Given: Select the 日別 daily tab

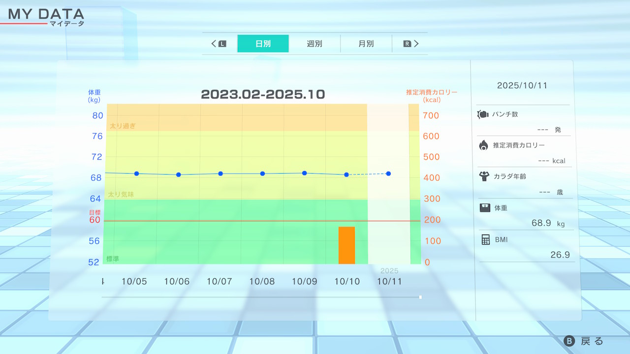Looking at the screenshot, I should (263, 44).
